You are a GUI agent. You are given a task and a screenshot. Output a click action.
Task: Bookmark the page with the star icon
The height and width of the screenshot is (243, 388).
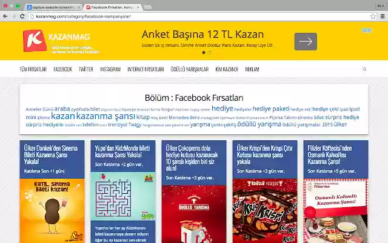373,16
